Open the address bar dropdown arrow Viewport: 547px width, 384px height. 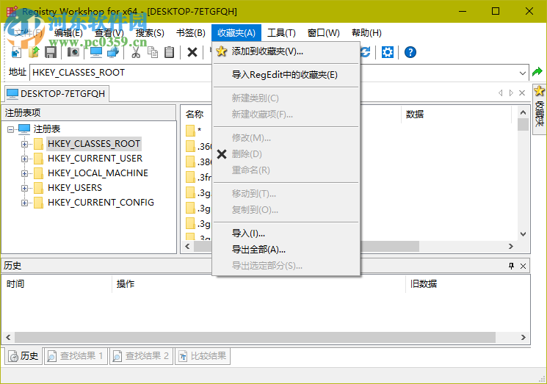522,73
